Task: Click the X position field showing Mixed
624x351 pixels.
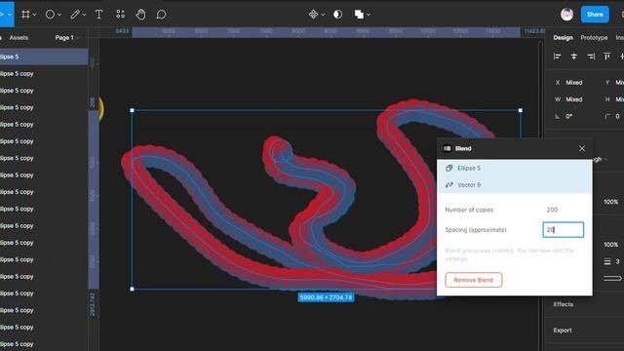Action: coord(573,82)
